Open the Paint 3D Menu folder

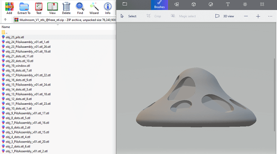(x=125, y=4)
